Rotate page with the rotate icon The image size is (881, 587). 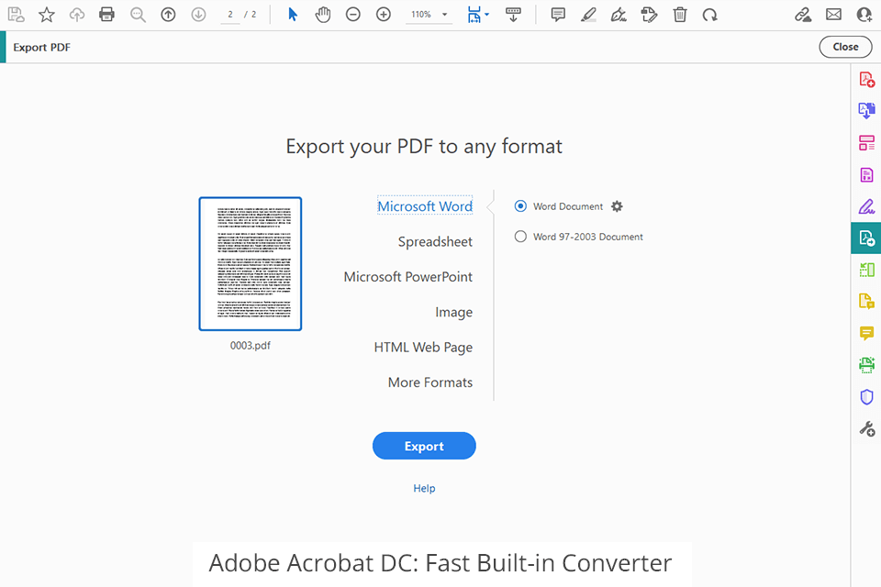[x=710, y=15]
